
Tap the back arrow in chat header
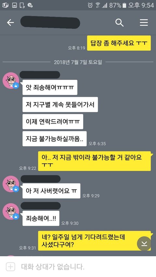(x=10, y=23)
